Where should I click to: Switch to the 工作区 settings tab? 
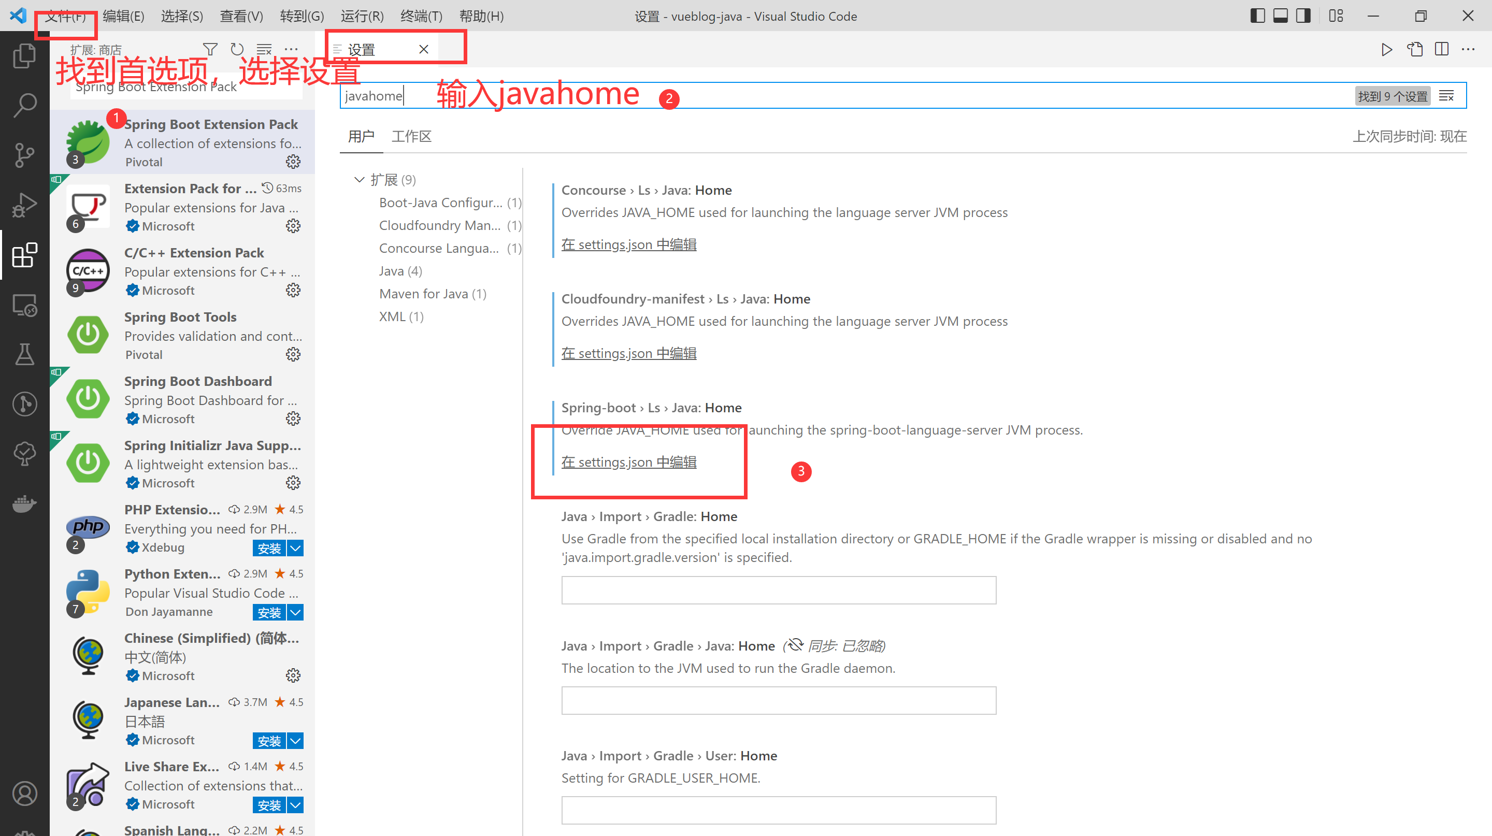(x=411, y=137)
